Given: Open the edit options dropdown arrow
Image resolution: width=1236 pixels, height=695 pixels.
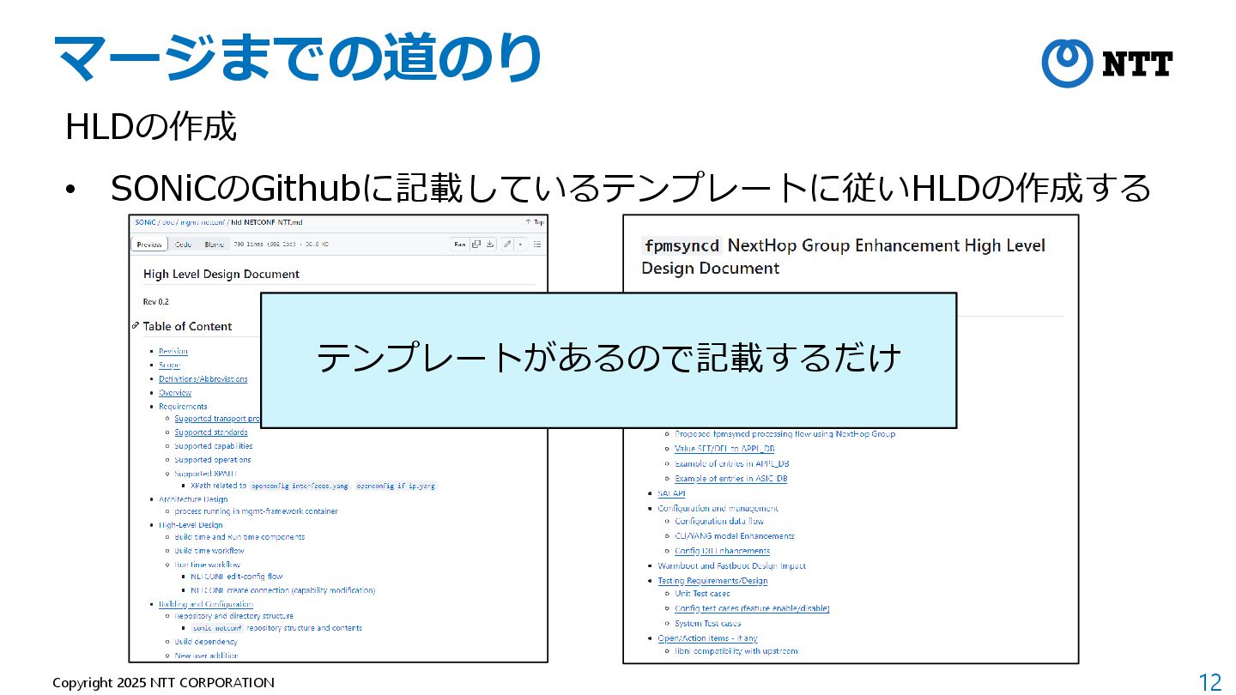Looking at the screenshot, I should coord(519,244).
